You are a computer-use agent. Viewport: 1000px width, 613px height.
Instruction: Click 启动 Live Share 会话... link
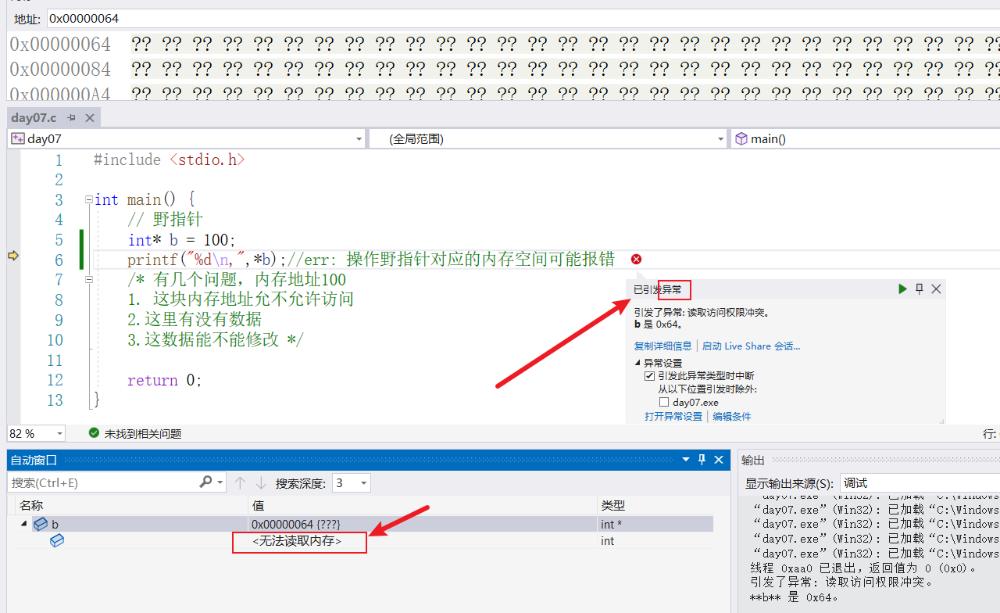point(751,346)
